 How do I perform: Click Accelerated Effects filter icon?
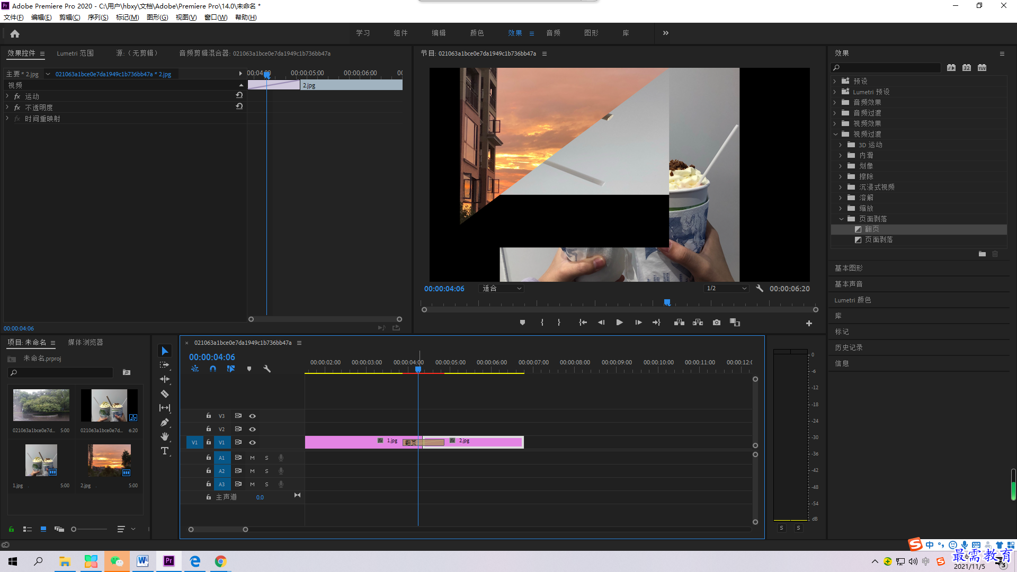click(951, 68)
